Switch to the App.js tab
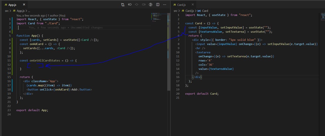 tap(13, 5)
